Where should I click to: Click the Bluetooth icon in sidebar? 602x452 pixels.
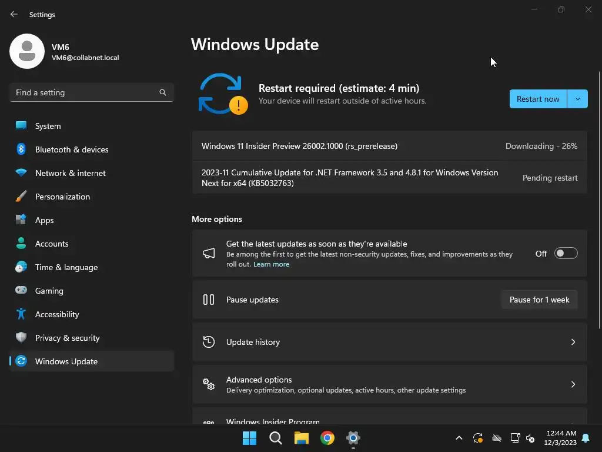pyautogui.click(x=21, y=149)
